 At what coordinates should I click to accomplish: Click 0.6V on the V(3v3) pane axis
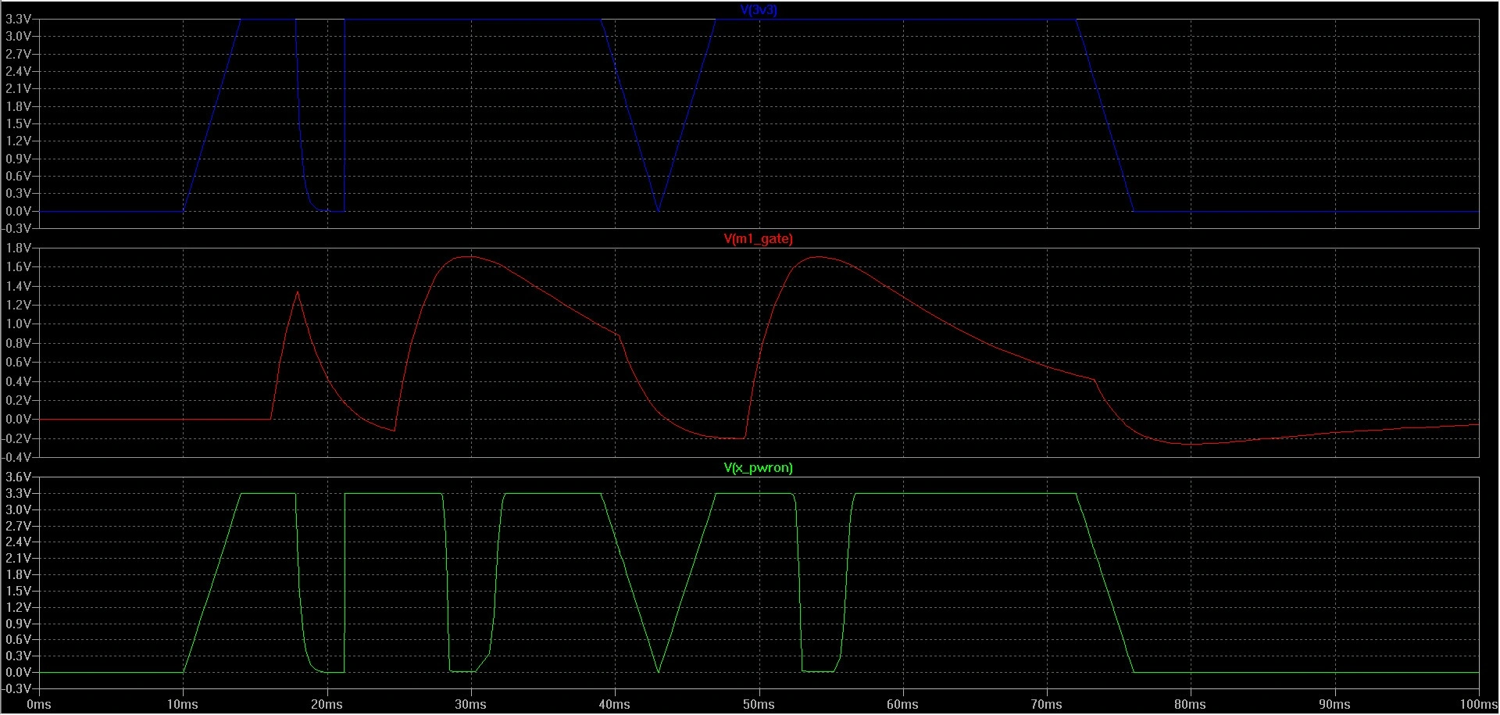pyautogui.click(x=19, y=176)
